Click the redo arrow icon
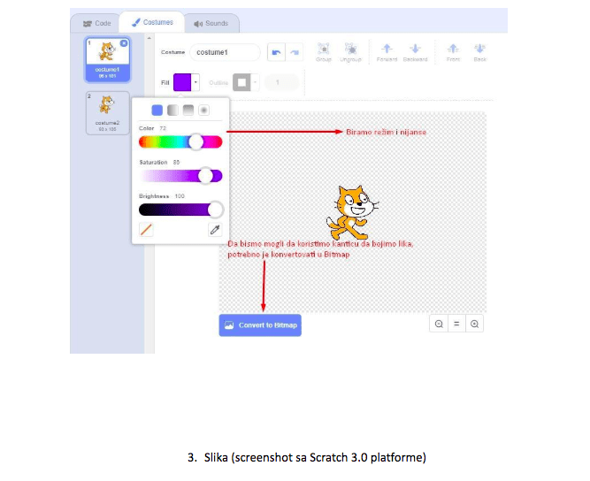The image size is (590, 481). 295,52
